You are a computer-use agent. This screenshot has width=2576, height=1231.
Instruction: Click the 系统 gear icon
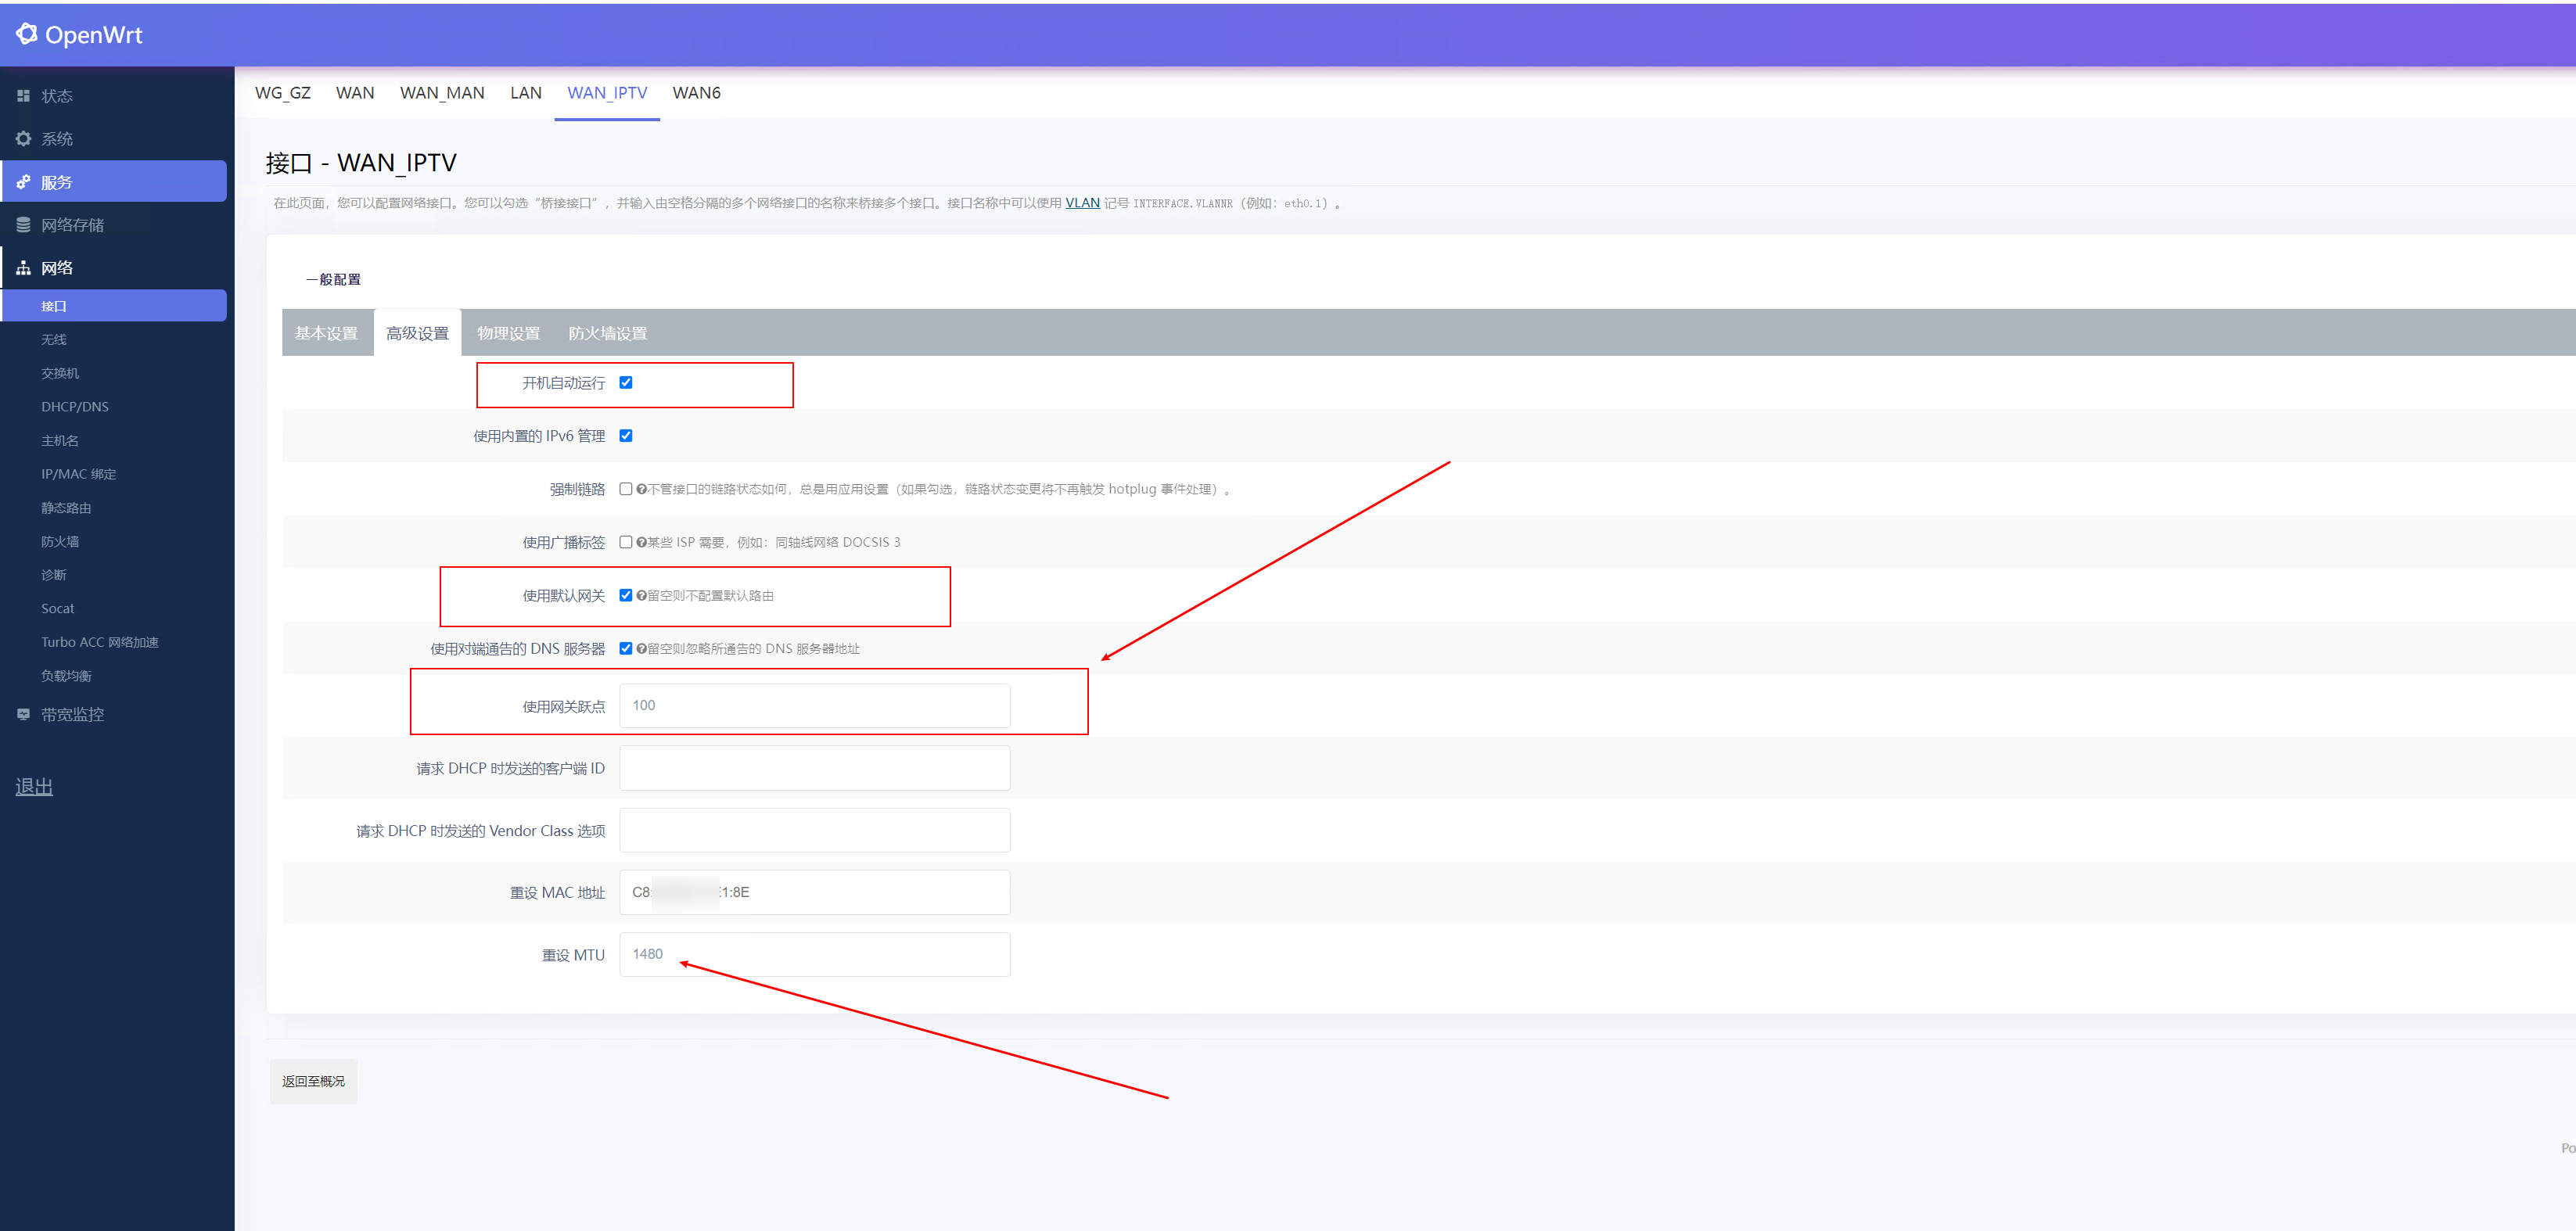[x=23, y=139]
